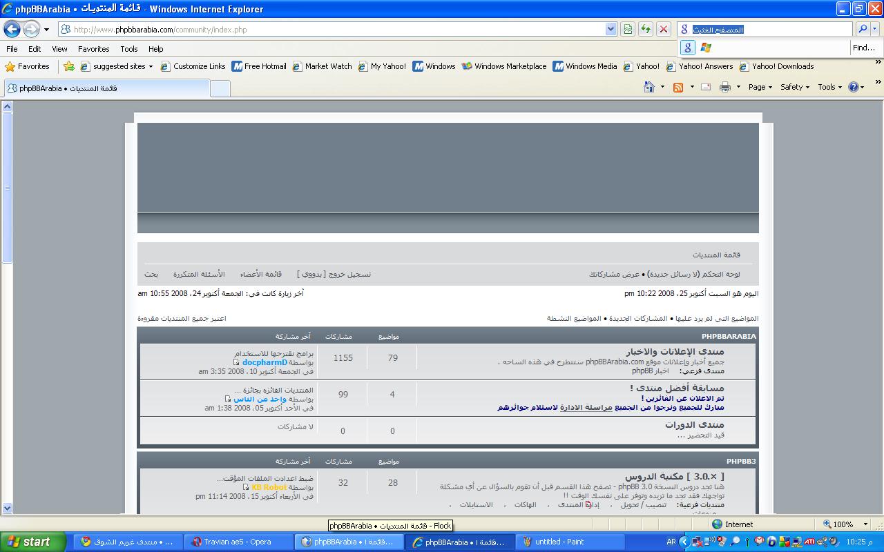
Task: Expand the address bar history dropdown
Action: coord(611,29)
